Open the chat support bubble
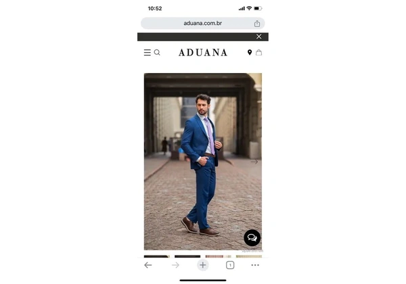This screenshot has height=284, width=406. click(x=252, y=238)
